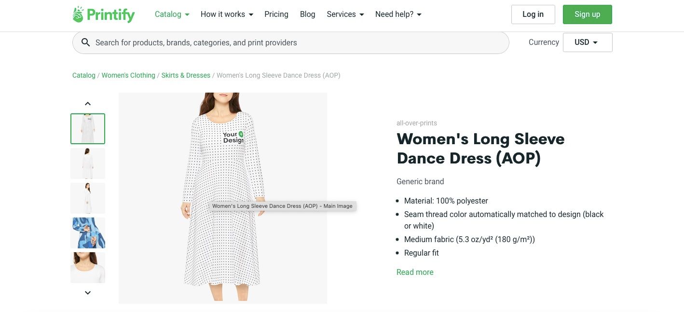
Task: Open the Need help? menu
Action: 398,14
